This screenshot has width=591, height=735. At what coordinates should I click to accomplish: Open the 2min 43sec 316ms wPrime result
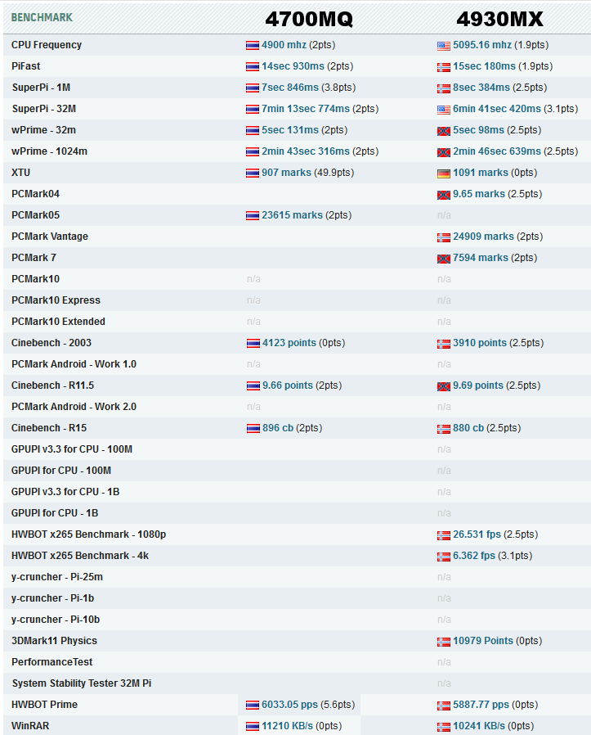306,151
